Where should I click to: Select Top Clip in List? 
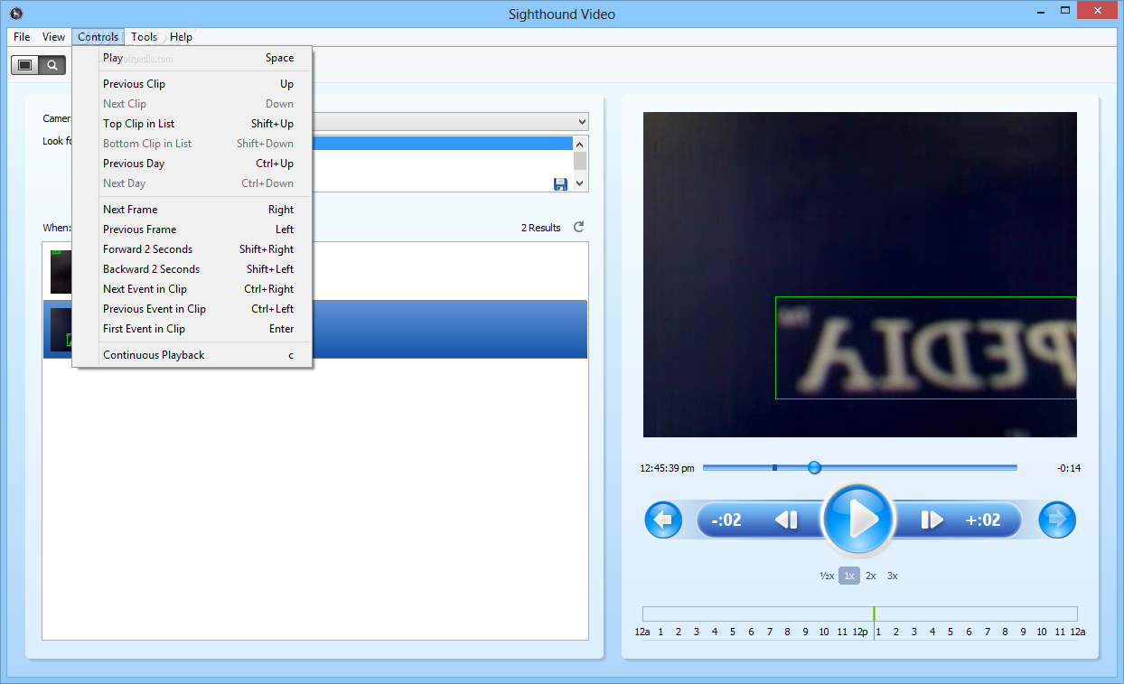click(192, 124)
